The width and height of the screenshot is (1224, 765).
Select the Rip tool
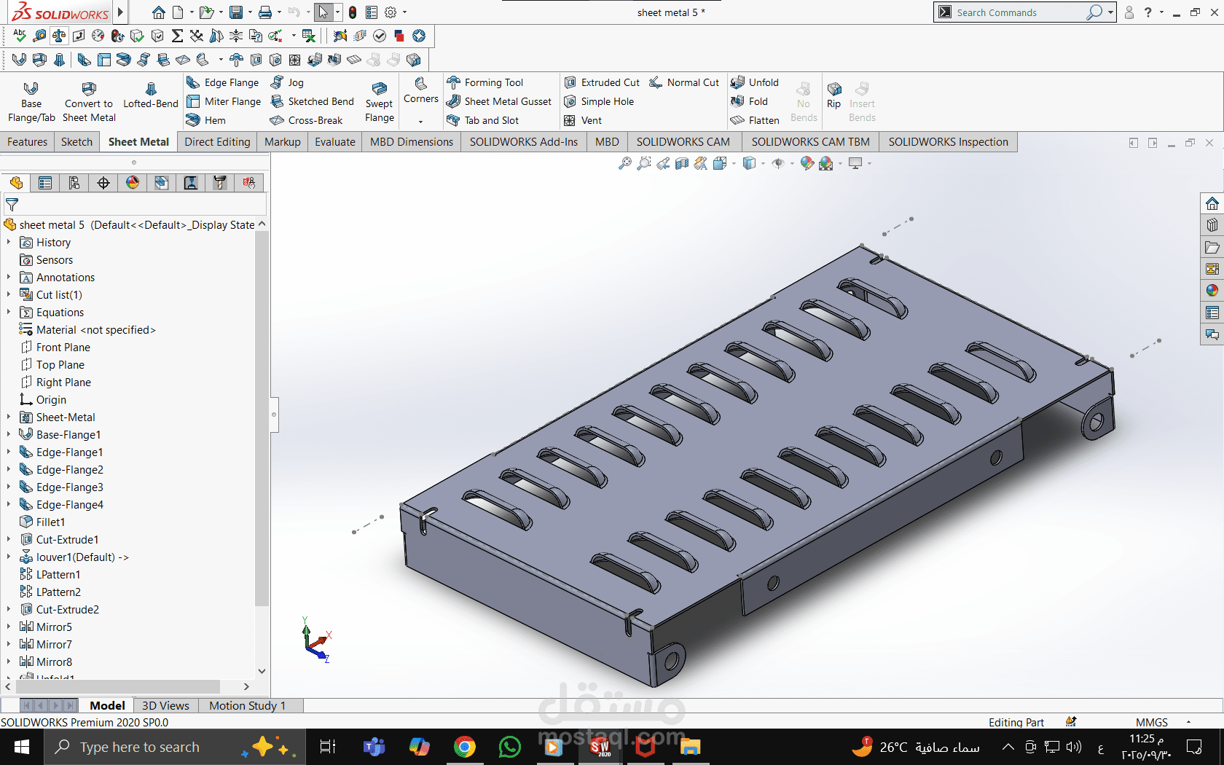(834, 95)
